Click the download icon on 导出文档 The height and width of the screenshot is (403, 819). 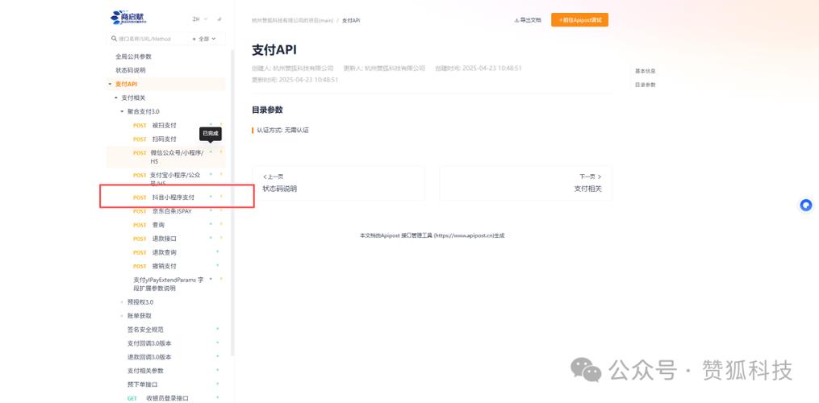(x=516, y=19)
